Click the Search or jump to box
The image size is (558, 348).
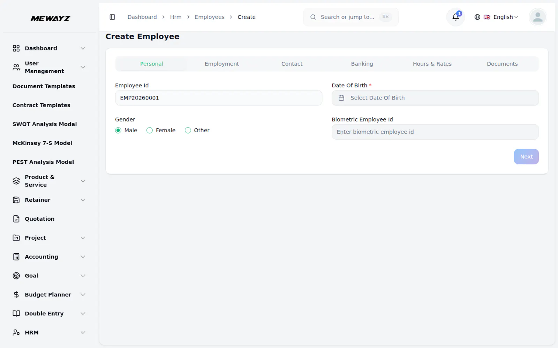coord(351,17)
